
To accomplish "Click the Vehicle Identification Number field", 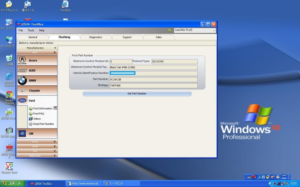I will [154, 73].
